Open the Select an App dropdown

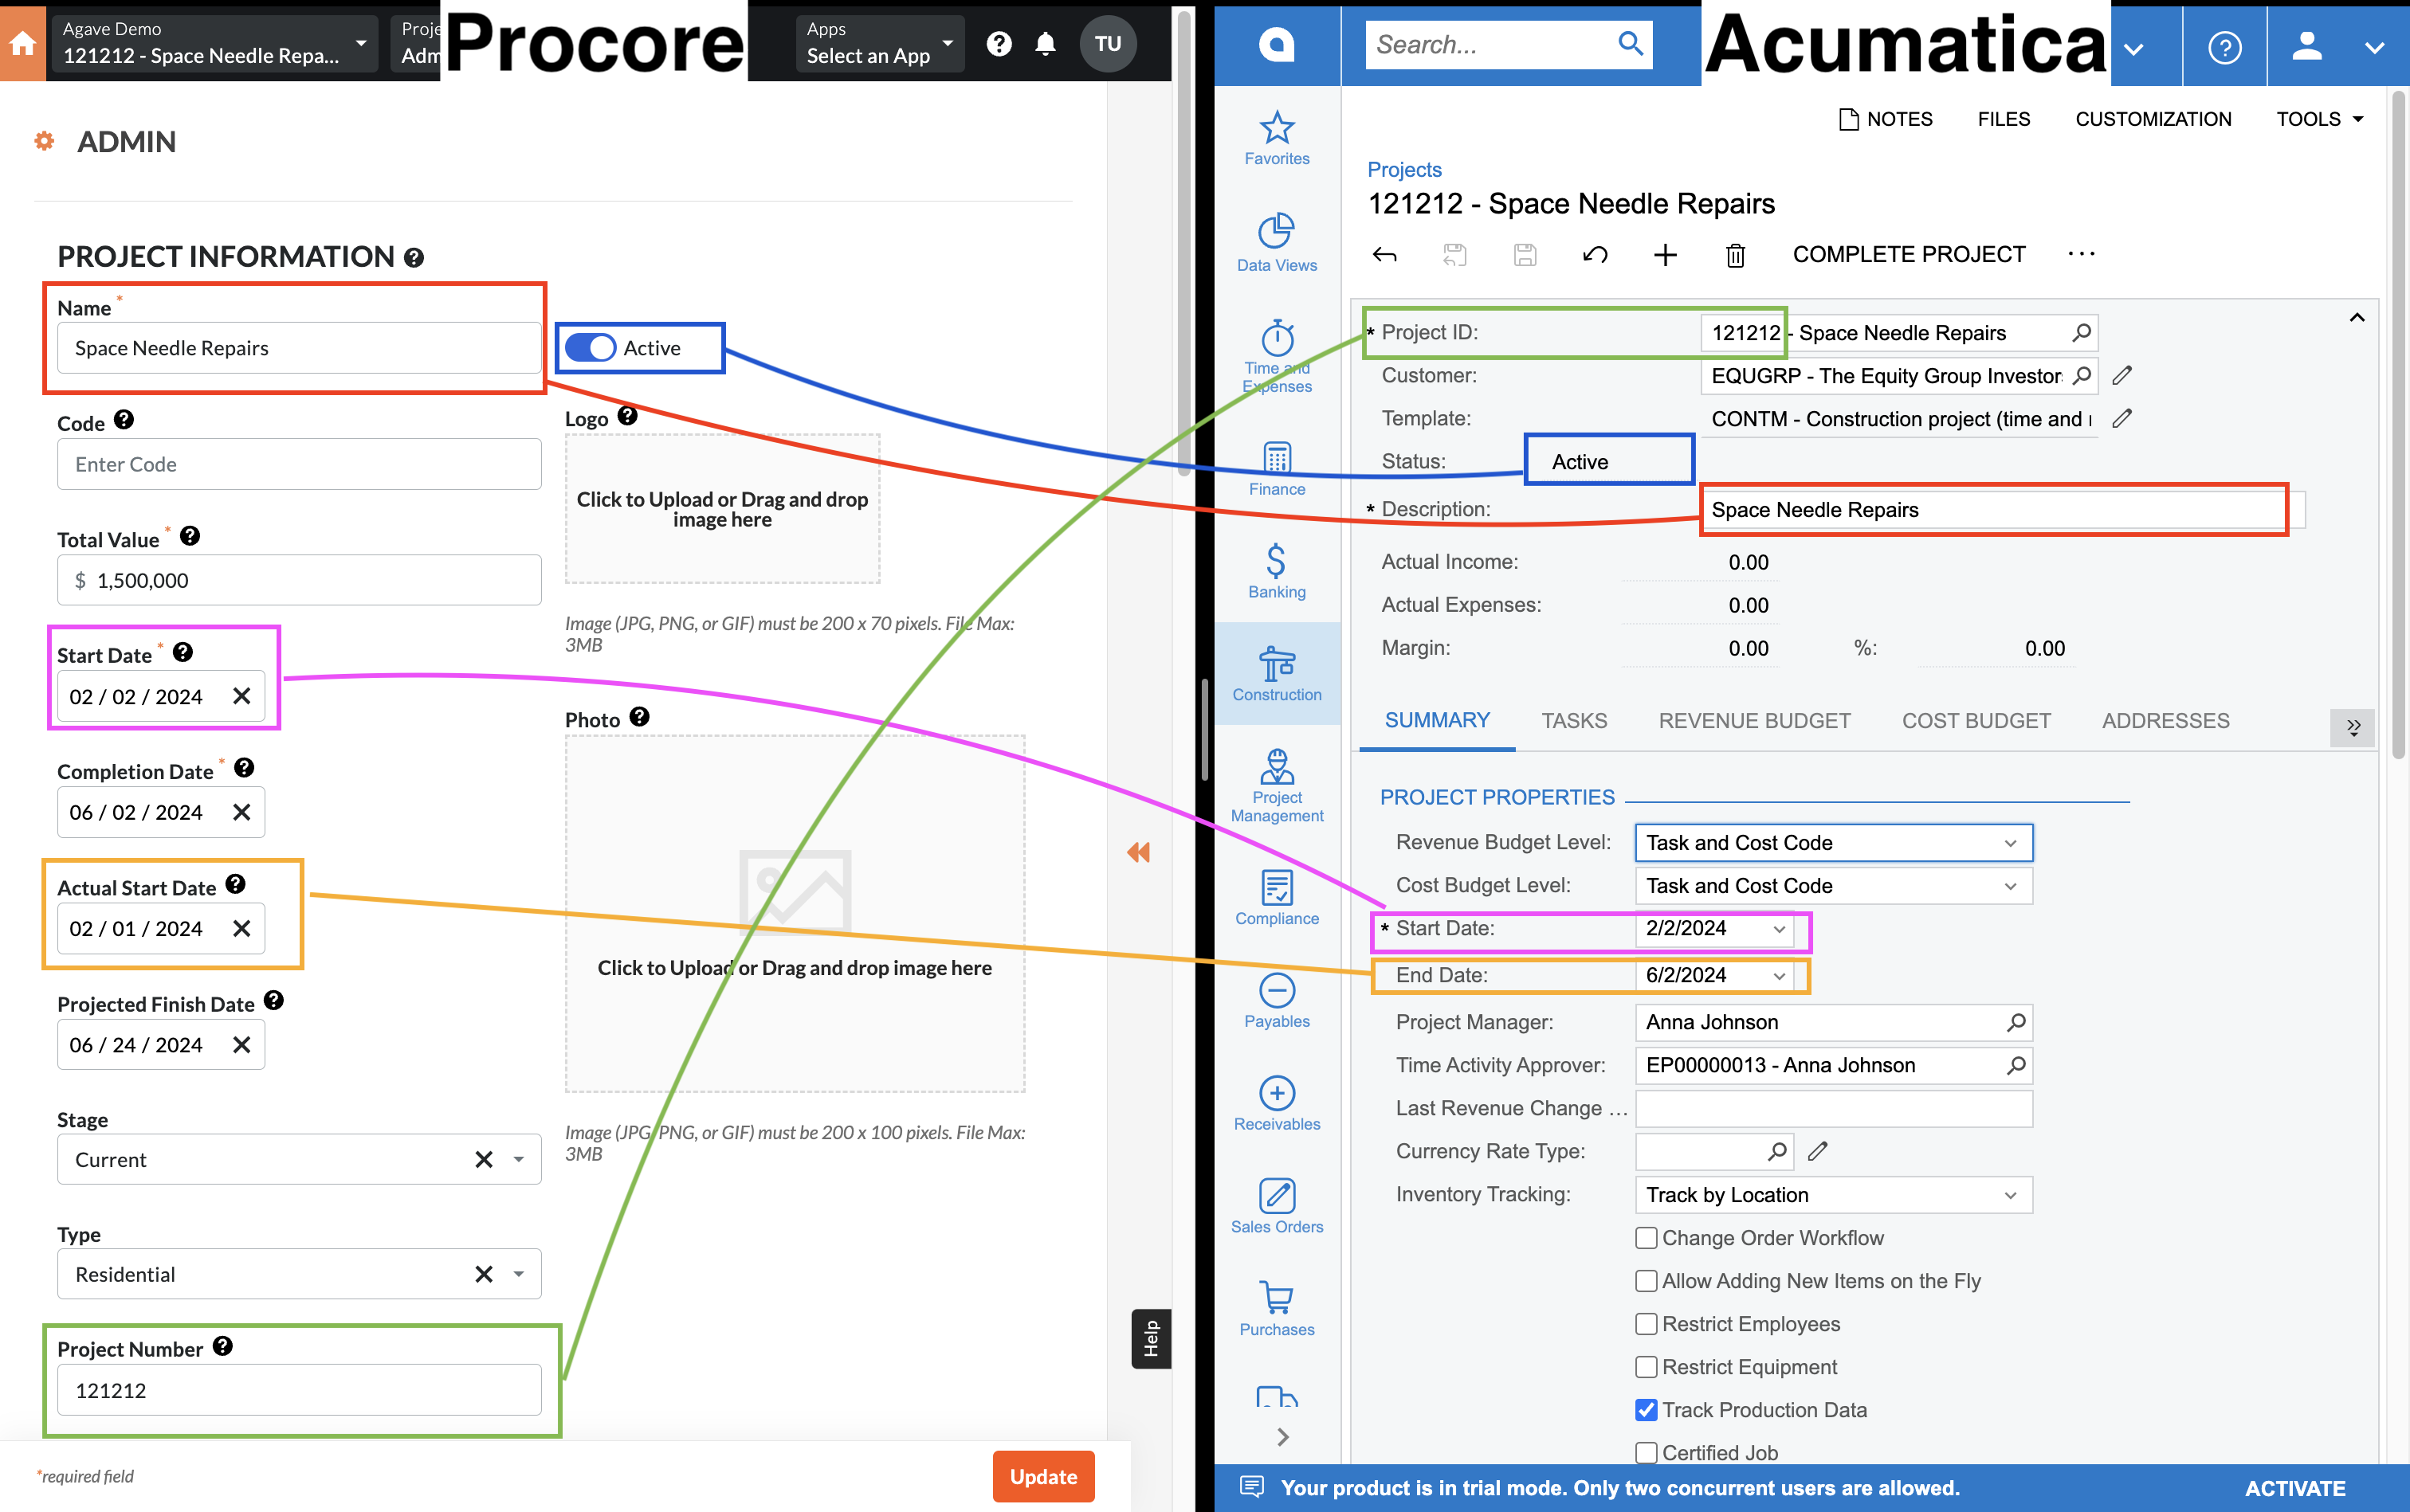pyautogui.click(x=879, y=43)
